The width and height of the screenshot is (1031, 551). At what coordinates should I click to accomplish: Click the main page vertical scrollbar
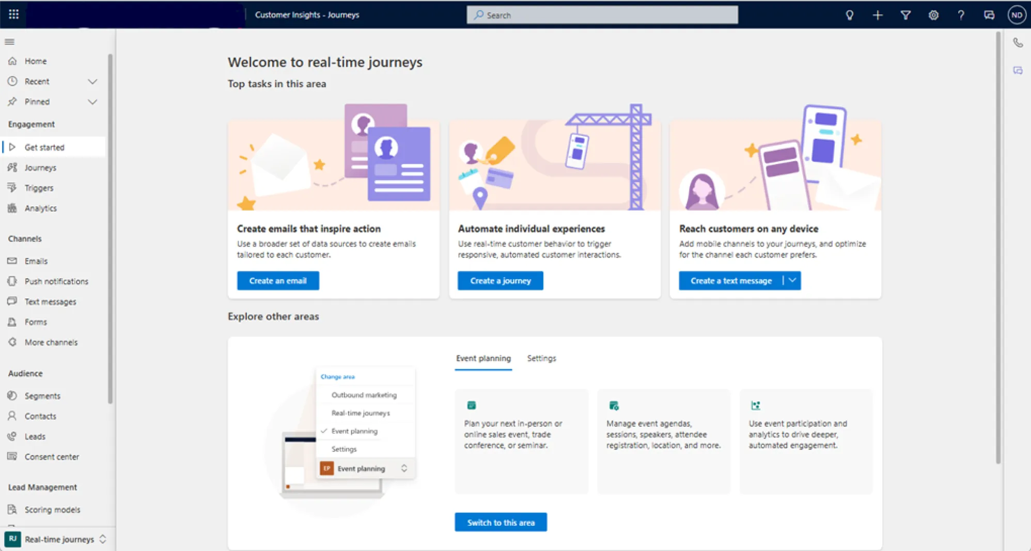pos(998,248)
